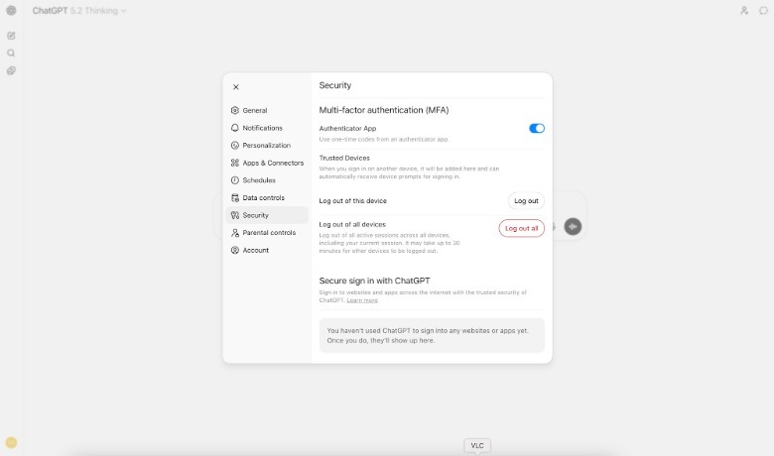
Task: Click the Multi-factor authentication (MFA) heading
Action: click(x=384, y=110)
